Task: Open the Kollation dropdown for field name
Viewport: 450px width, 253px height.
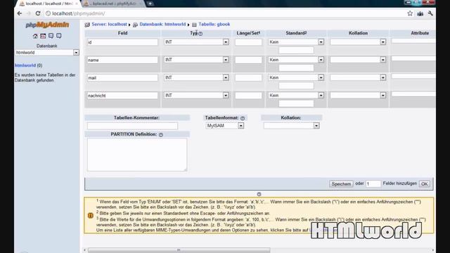Action: click(x=358, y=60)
